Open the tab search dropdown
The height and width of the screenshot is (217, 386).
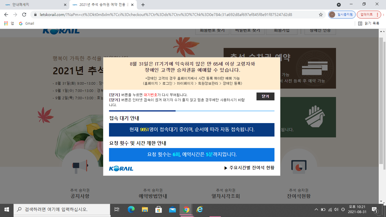[x=339, y=5]
